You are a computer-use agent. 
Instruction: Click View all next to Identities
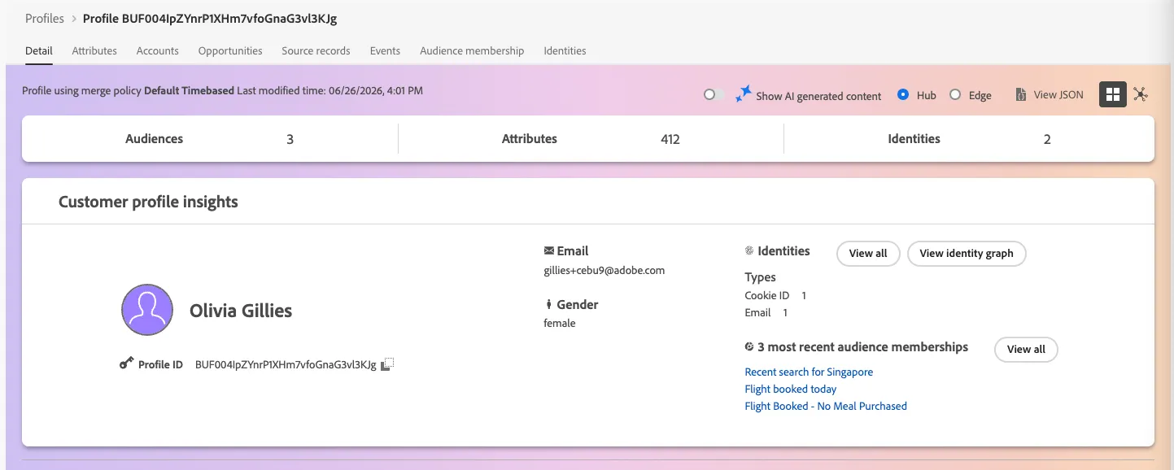point(868,253)
